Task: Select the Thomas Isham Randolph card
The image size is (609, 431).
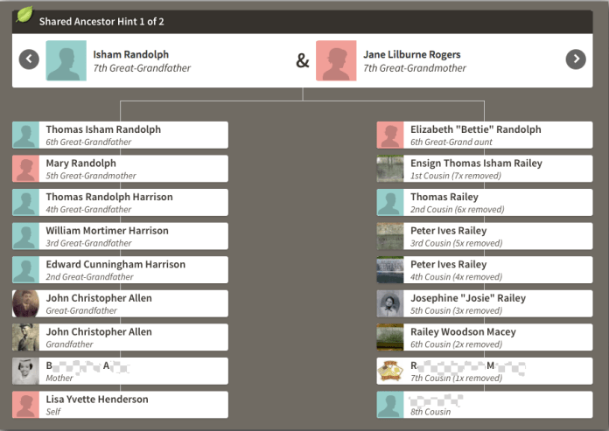Action: pyautogui.click(x=120, y=135)
